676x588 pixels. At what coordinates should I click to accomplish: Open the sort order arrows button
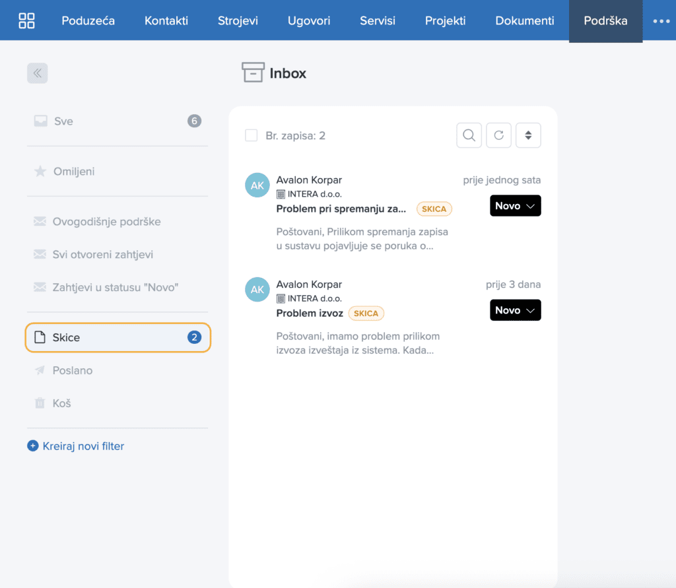(528, 135)
